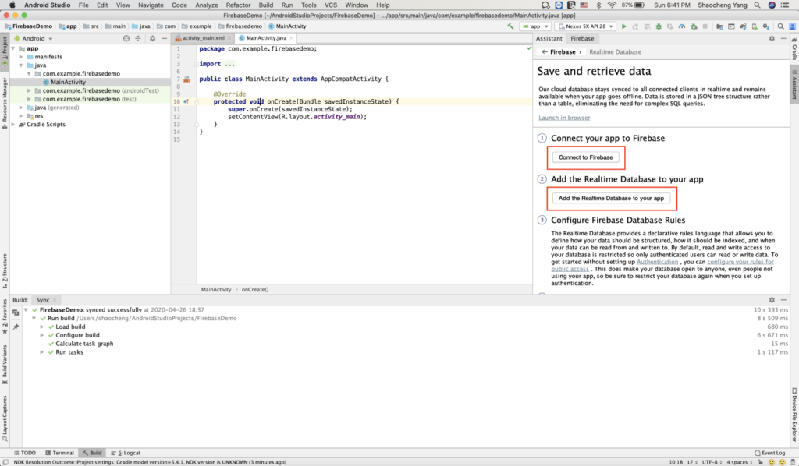Click the Search Everywhere magnifier icon
This screenshot has width=799, height=466.
[x=780, y=26]
